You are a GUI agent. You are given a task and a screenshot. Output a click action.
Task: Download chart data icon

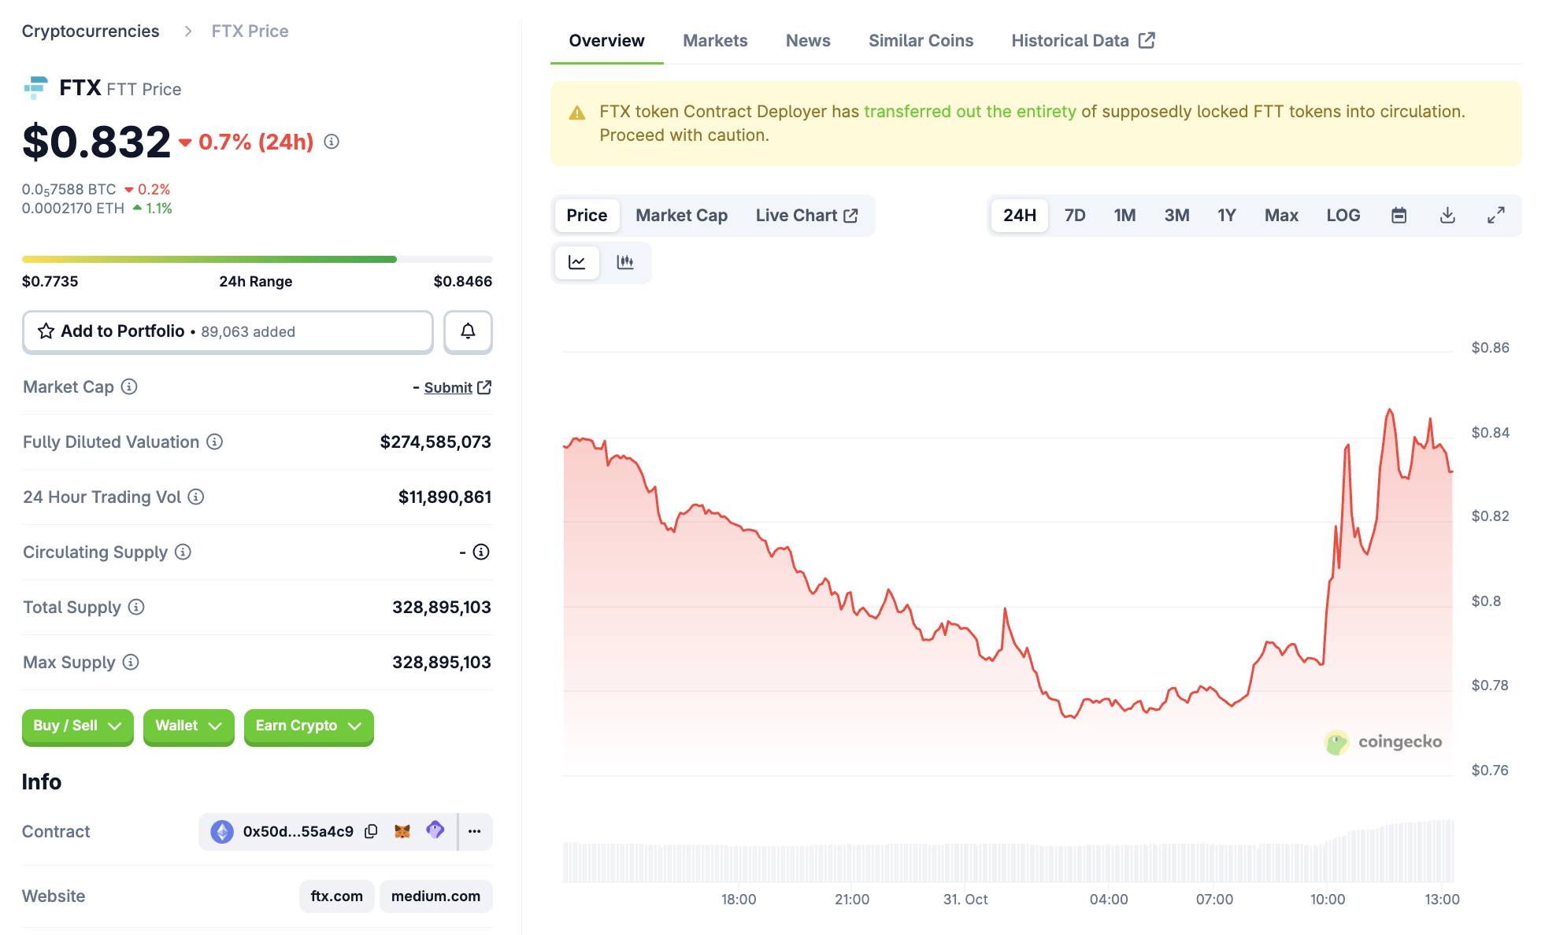[1447, 216]
